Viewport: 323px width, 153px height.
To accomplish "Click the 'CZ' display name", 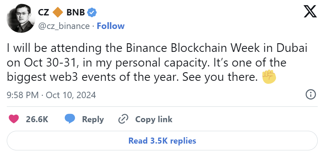I will 43,12.
